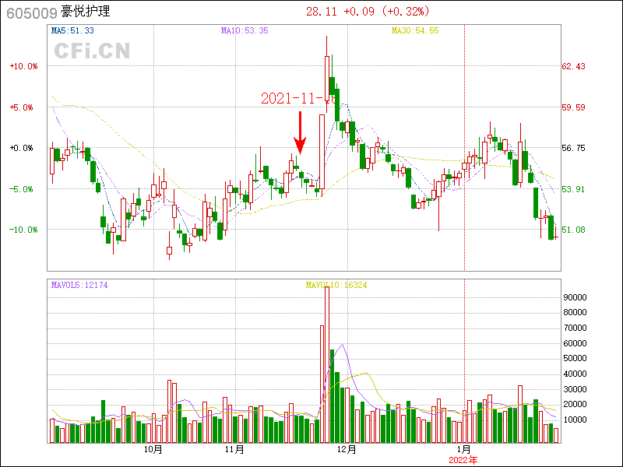The width and height of the screenshot is (623, 467).
Task: Click the CFi.CN watermark logo
Action: point(92,51)
